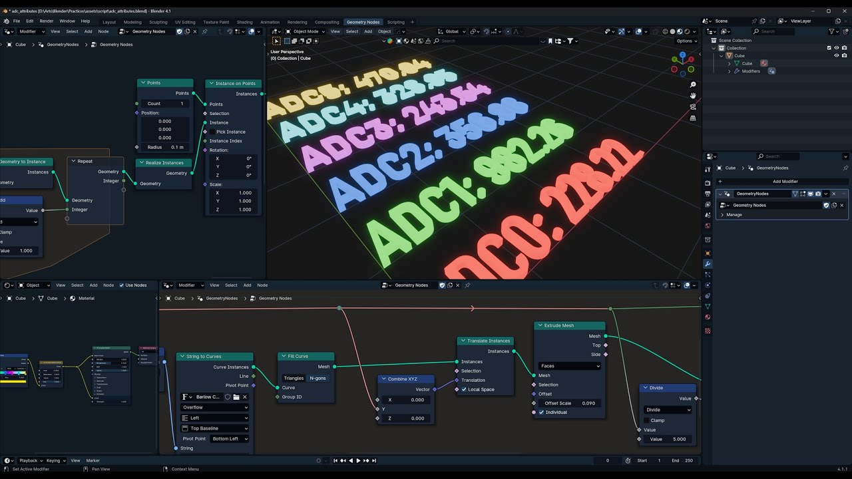
Task: Toggle GeometryNodes modifier render camera icon
Action: (818, 194)
